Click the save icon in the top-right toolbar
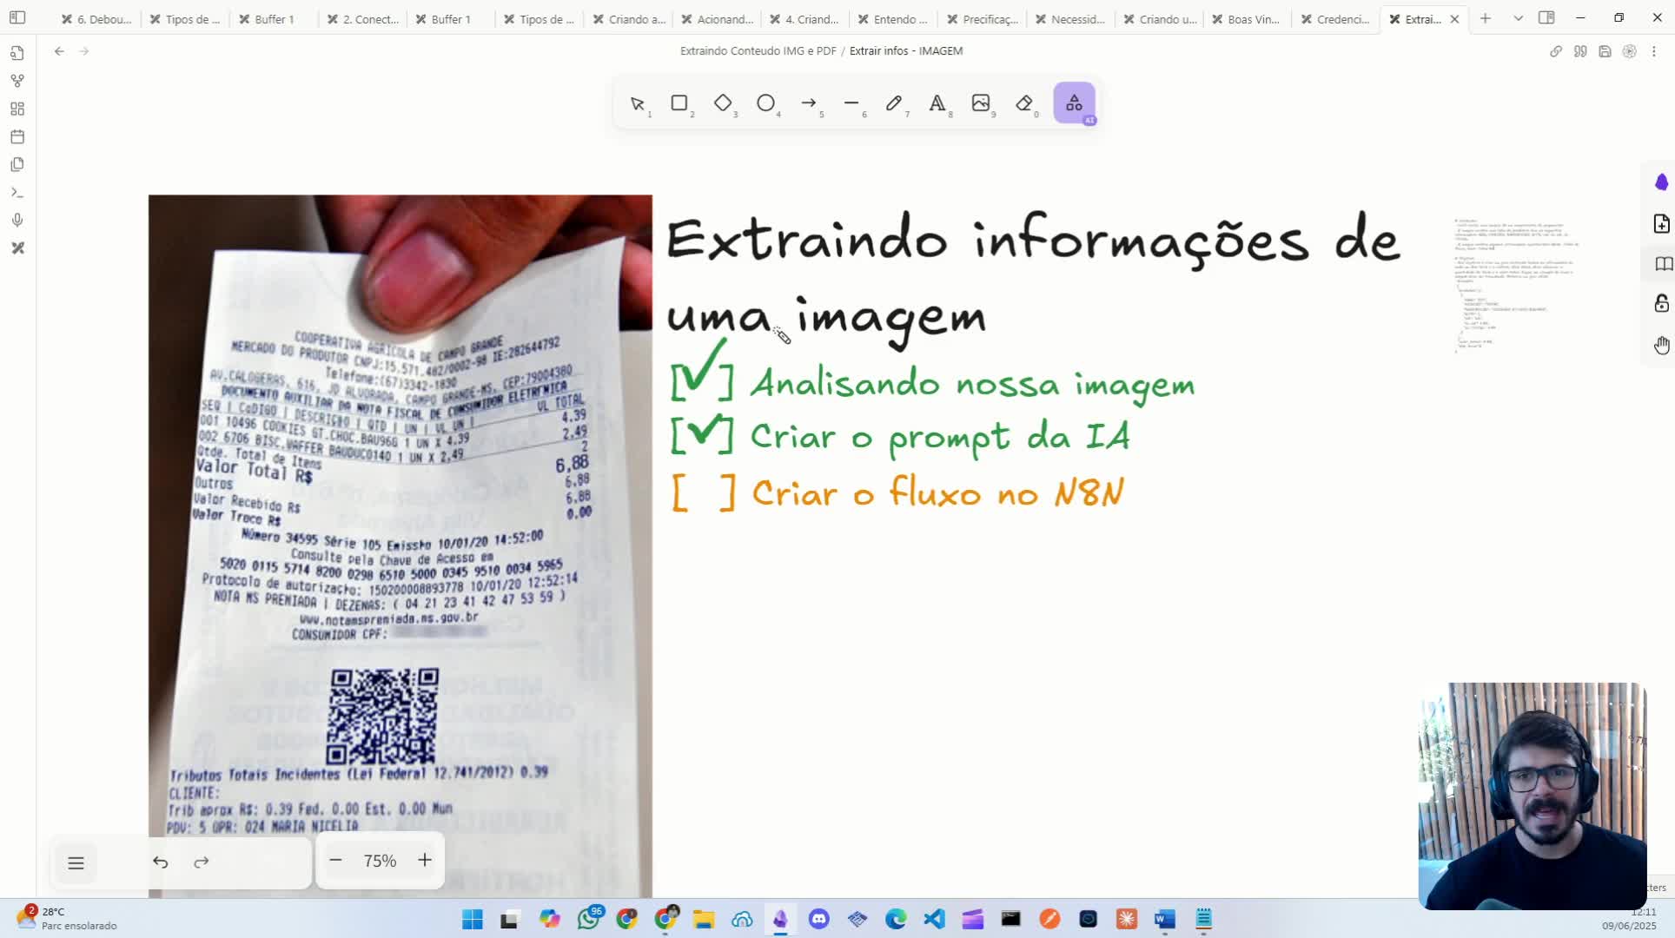 point(1605,51)
